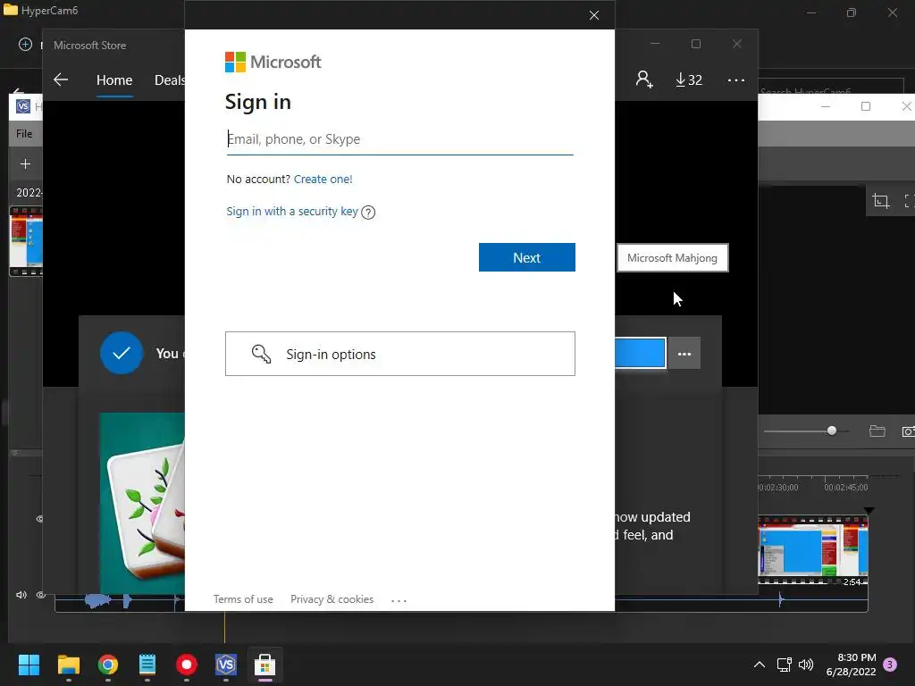Viewport: 915px width, 686px height.
Task: Click the 00:02:45:00 mark on the timeline ruler
Action: tap(845, 487)
